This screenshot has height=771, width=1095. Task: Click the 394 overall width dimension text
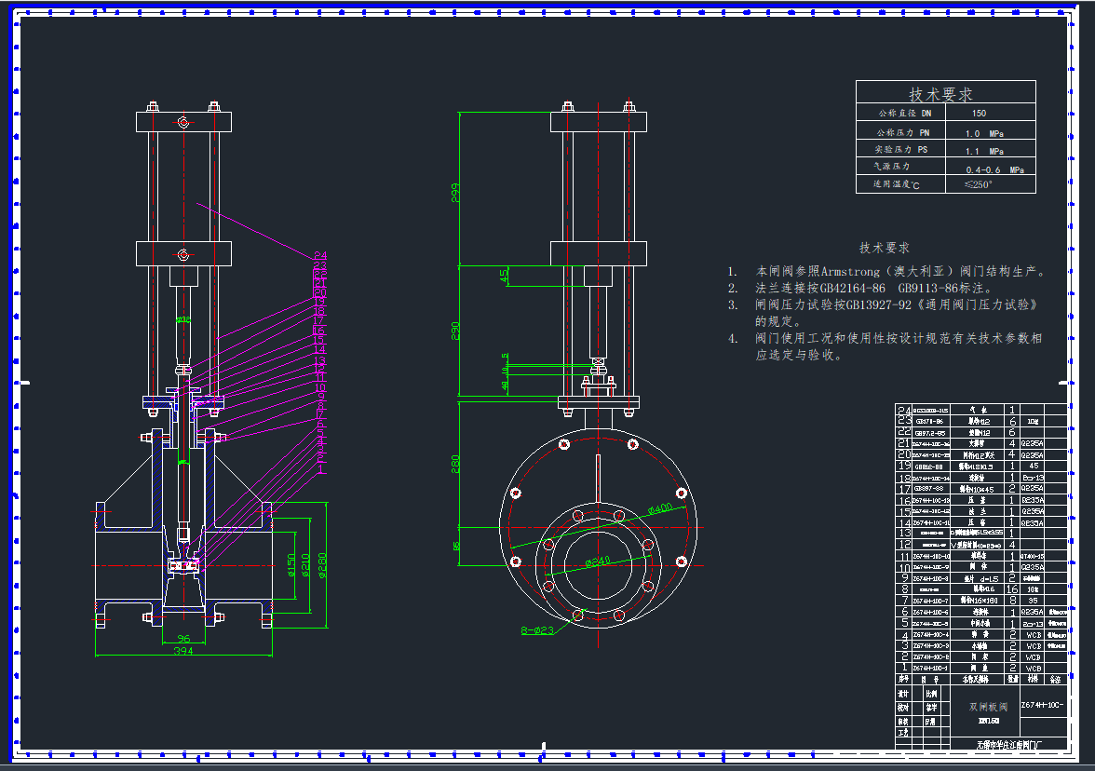183,652
